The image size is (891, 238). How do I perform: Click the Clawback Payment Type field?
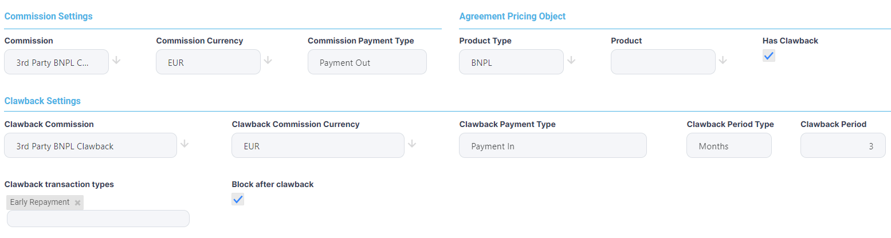552,146
